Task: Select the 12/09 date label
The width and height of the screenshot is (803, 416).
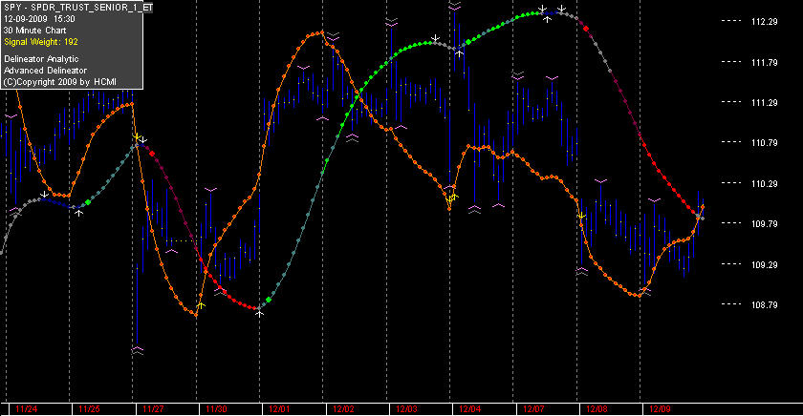Action: point(660,409)
